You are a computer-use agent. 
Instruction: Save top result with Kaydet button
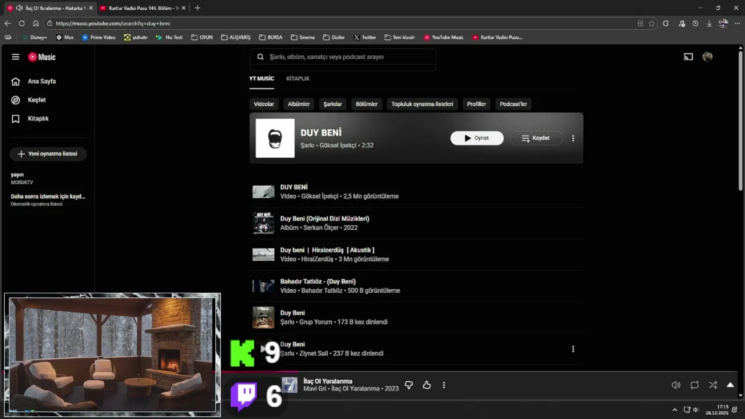tap(536, 139)
